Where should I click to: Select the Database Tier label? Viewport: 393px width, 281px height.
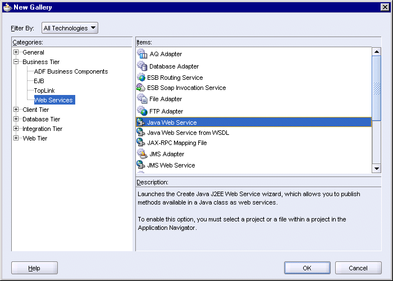pyautogui.click(x=42, y=119)
